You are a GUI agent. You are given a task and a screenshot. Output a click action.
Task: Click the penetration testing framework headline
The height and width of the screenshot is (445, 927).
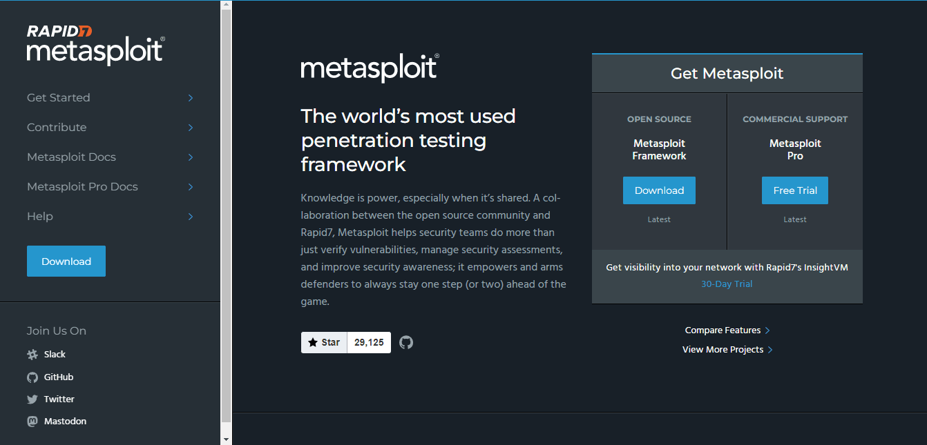click(x=408, y=140)
